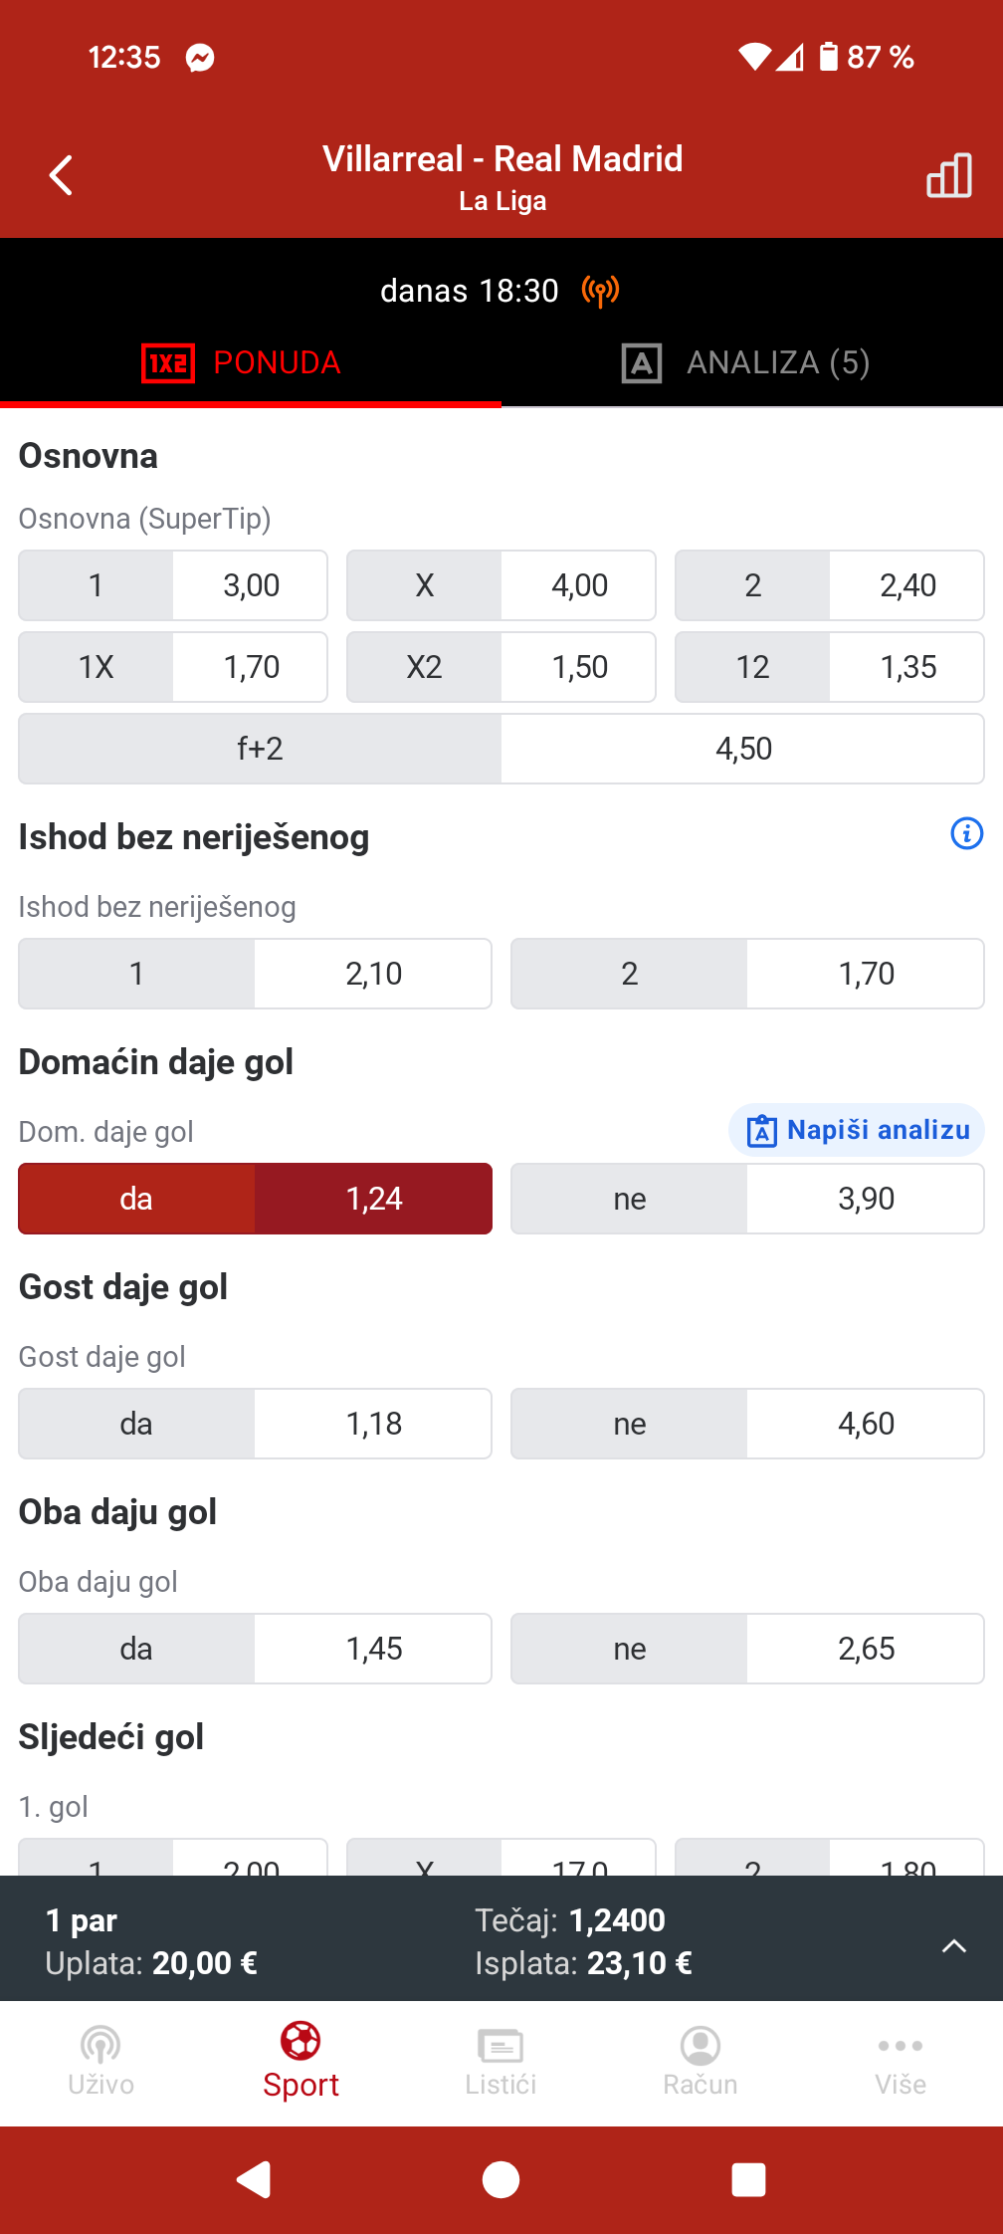The width and height of the screenshot is (1003, 2234).
Task: Deselect Dom. daje gol 'da' 1,24 odd
Action: [x=255, y=1199]
